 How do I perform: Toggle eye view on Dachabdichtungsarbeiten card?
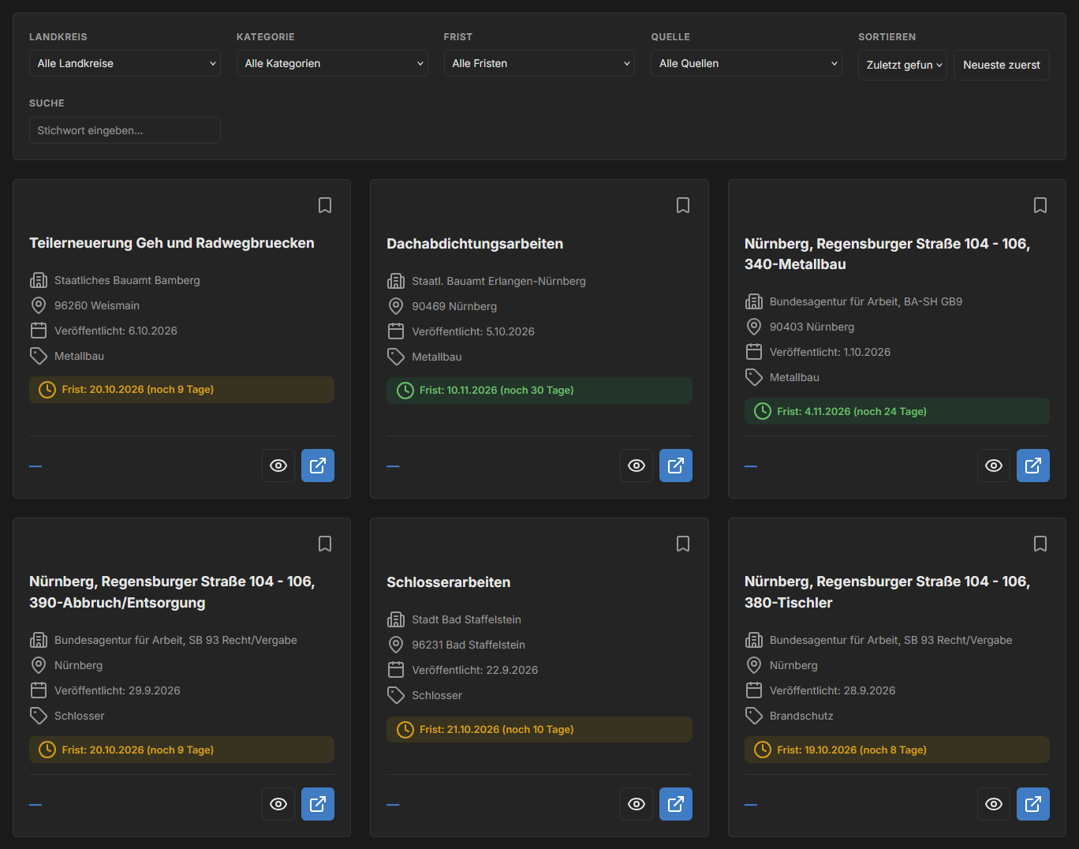(x=637, y=466)
